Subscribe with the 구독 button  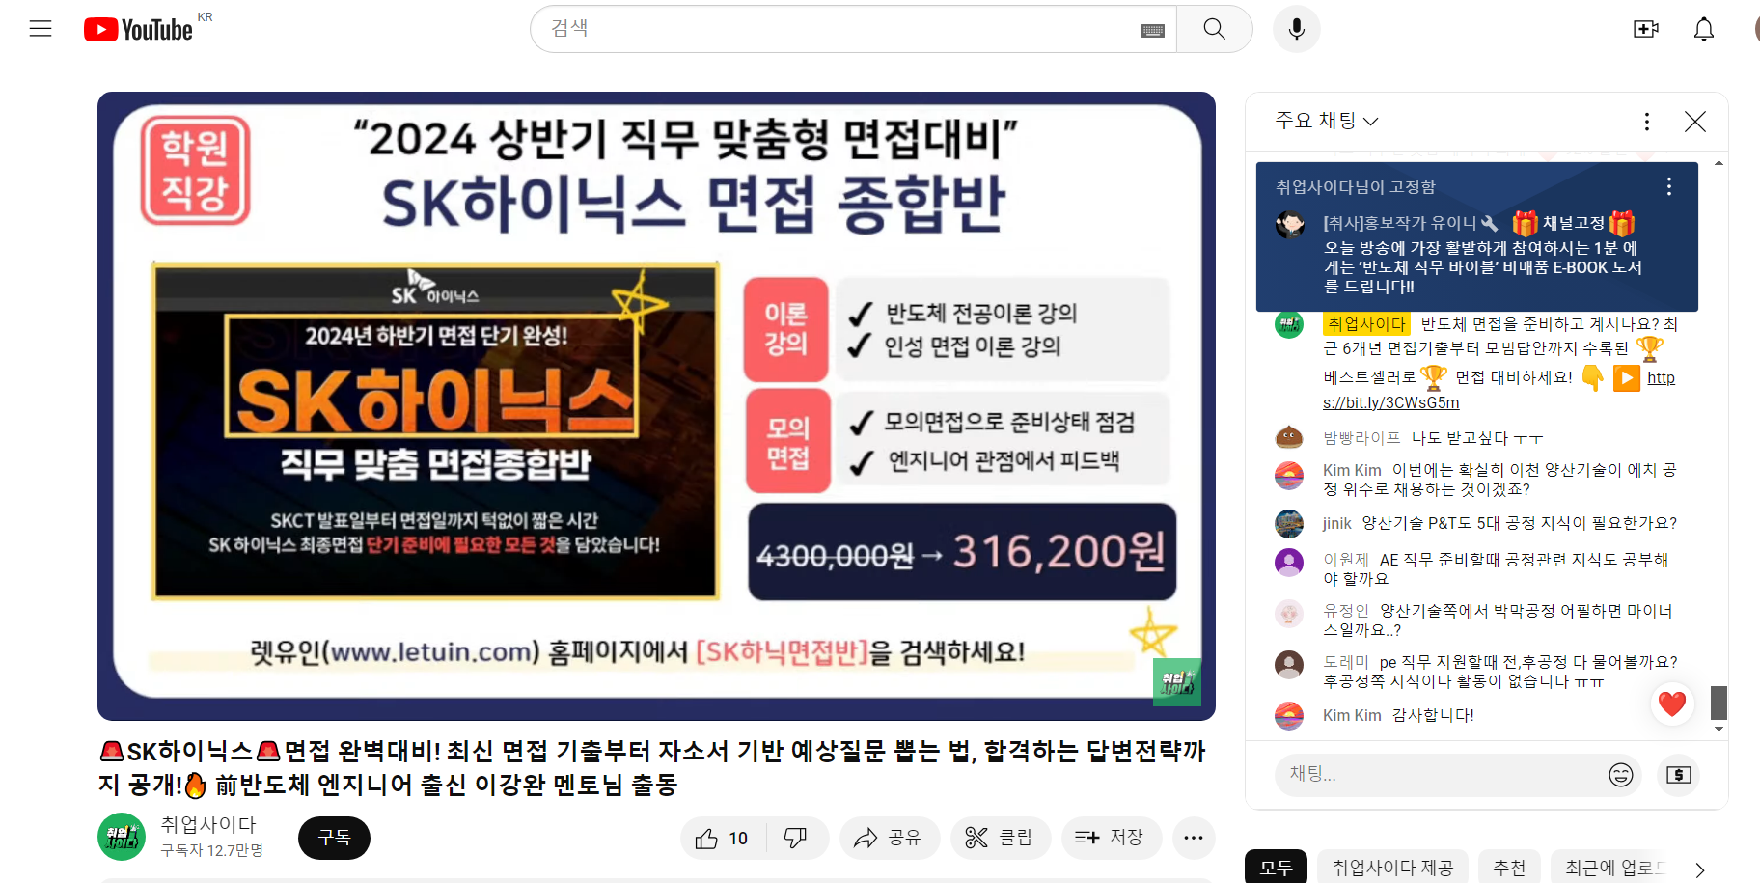click(334, 838)
